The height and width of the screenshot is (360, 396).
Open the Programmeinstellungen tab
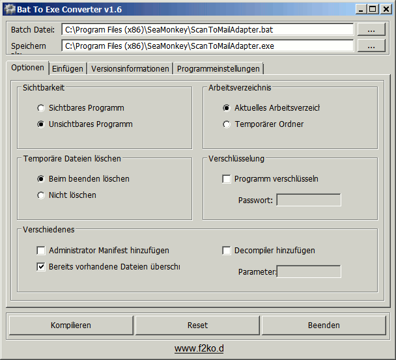tap(218, 69)
